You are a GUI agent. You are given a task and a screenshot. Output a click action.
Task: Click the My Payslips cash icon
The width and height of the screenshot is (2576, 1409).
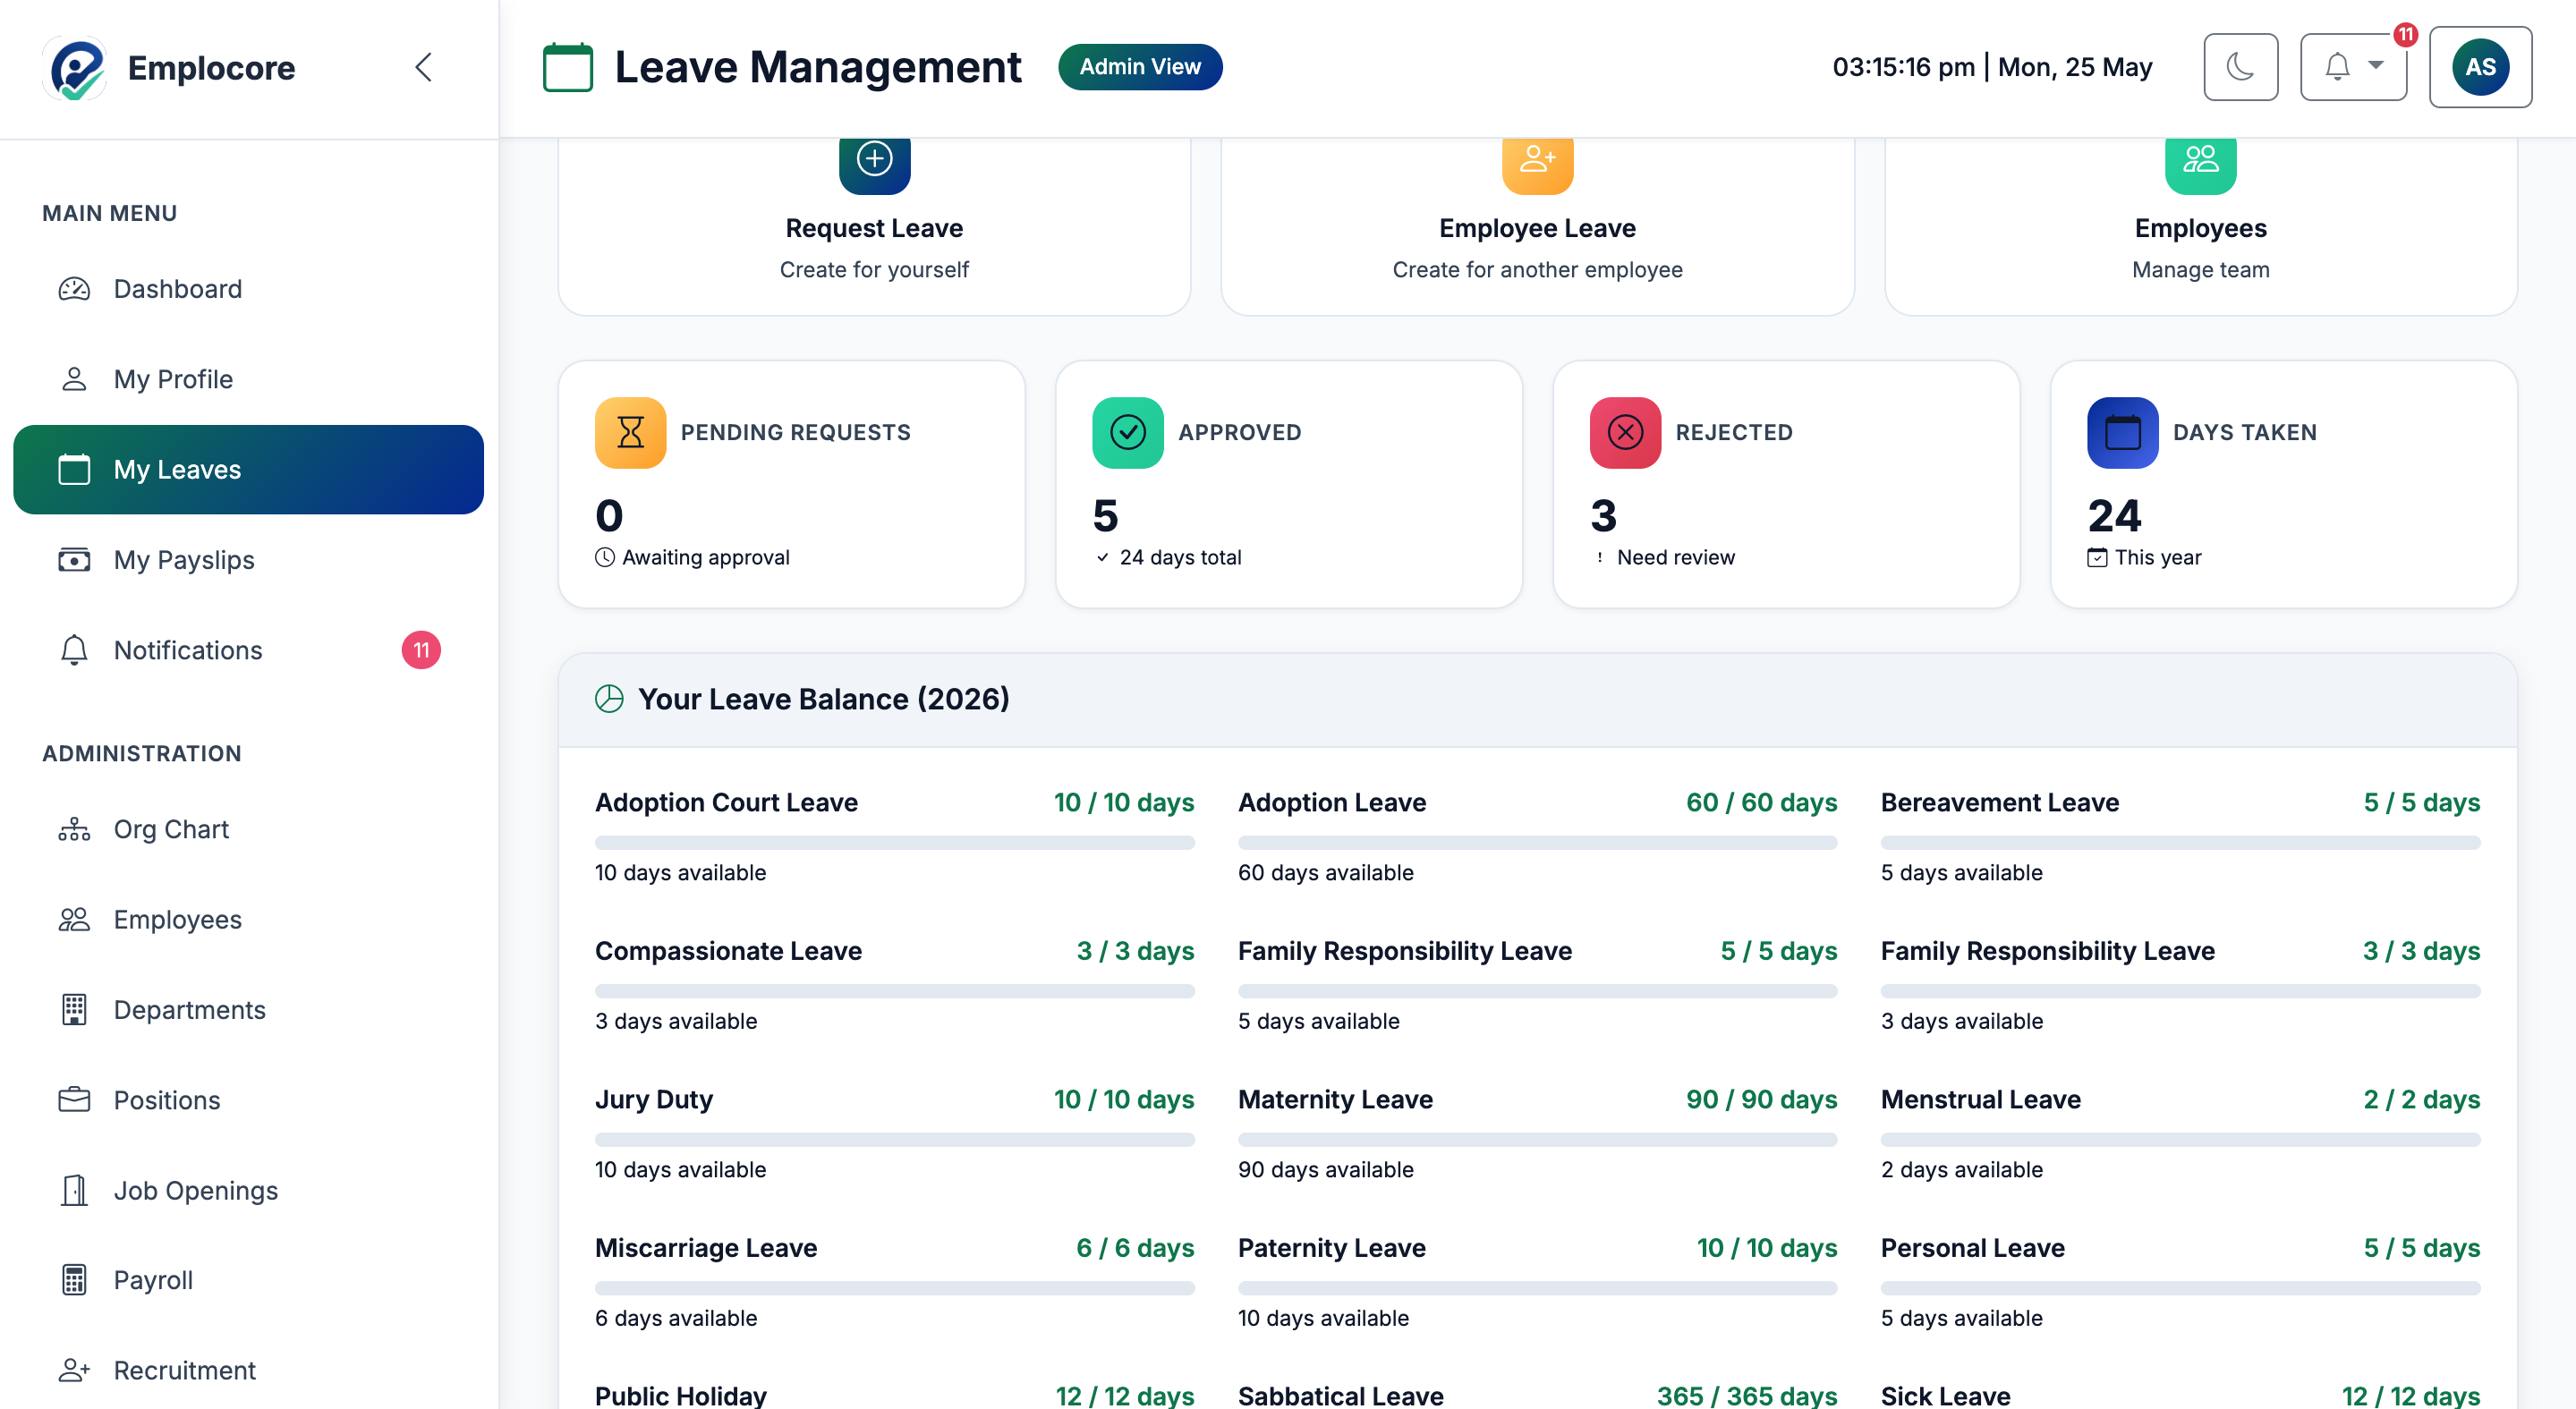(74, 560)
